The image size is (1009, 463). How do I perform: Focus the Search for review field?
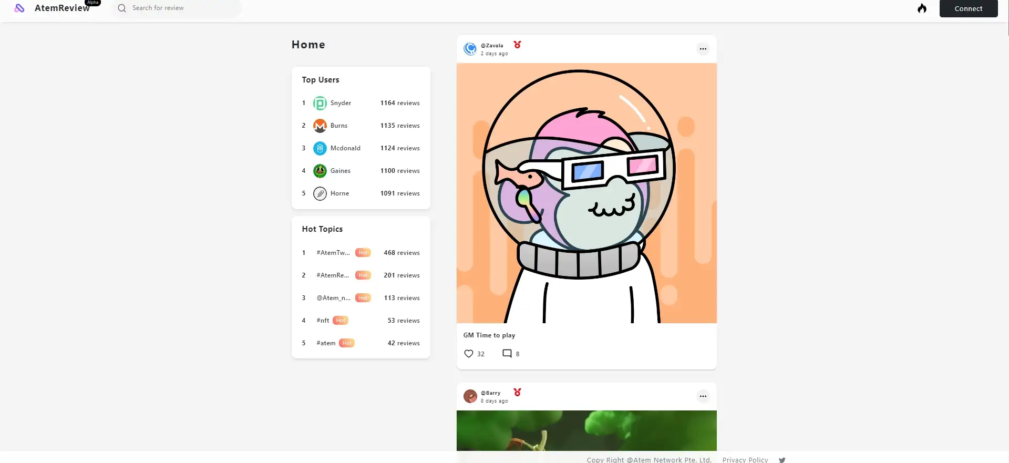click(179, 8)
